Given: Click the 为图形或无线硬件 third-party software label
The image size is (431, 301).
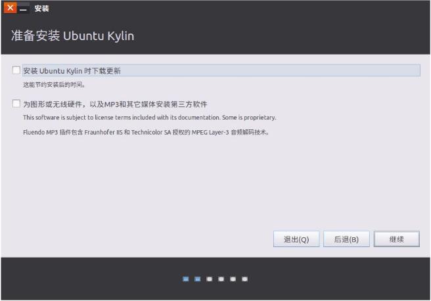Looking at the screenshot, I should click(x=115, y=104).
